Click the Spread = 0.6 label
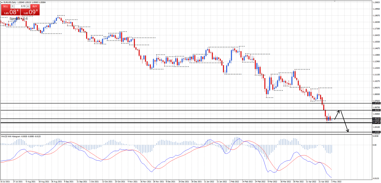381x183 pixels. point(18,18)
